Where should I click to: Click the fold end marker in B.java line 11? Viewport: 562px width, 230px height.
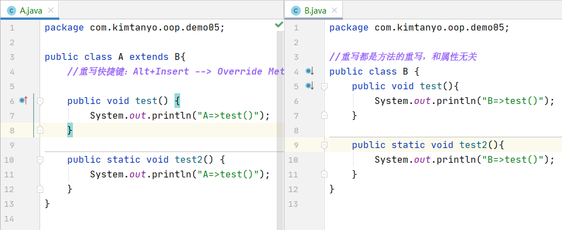tap(324, 173)
